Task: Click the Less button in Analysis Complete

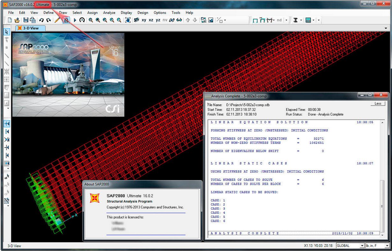Action: pyautogui.click(x=378, y=103)
